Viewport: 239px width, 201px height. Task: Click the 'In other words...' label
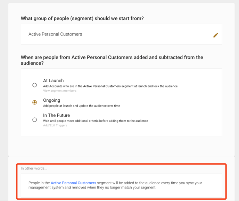coord(34,168)
